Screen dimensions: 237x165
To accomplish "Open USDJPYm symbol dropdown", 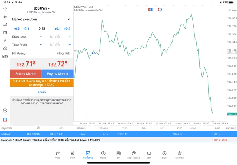I will pos(42,8).
